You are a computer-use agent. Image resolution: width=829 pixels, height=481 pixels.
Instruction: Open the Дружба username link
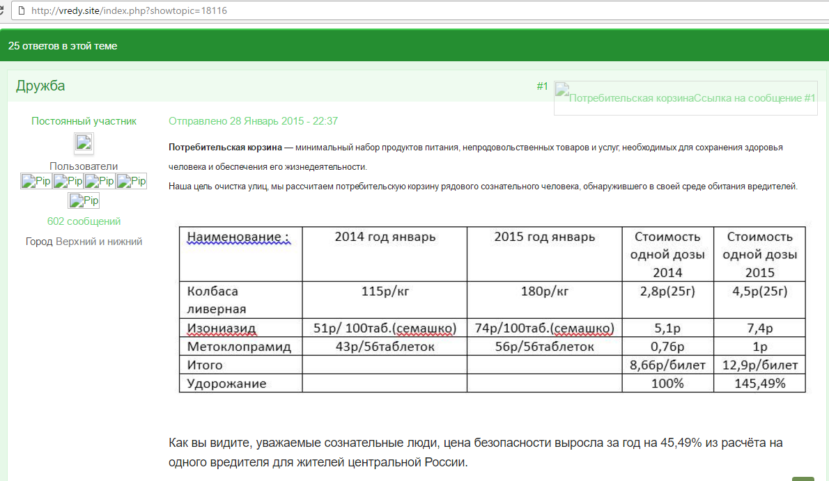(x=40, y=86)
